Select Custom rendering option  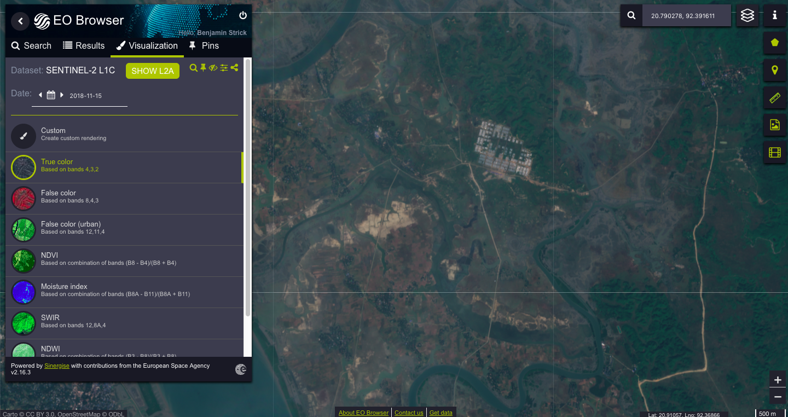[x=125, y=136]
